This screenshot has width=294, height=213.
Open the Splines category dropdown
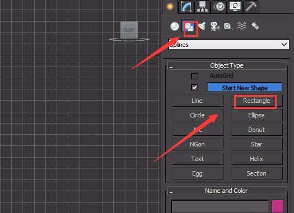pos(228,45)
